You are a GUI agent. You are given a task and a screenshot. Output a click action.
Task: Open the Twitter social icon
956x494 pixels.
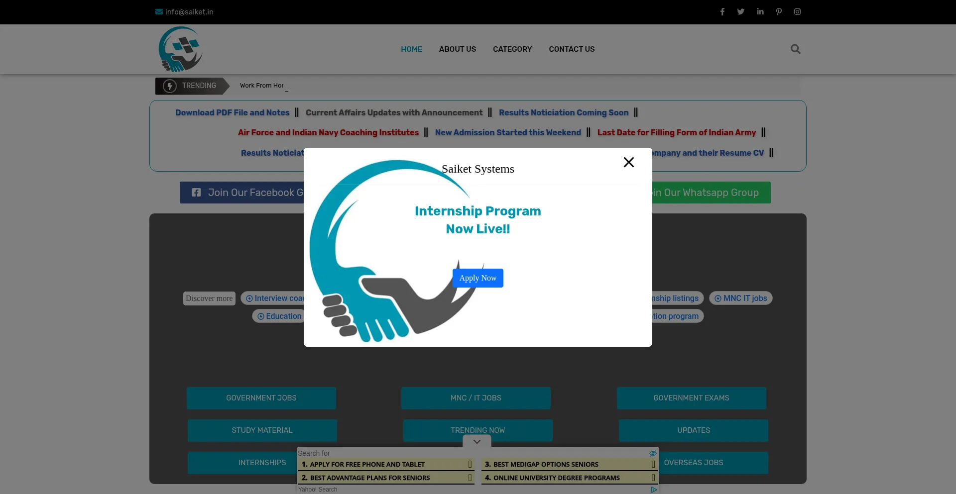(x=741, y=12)
